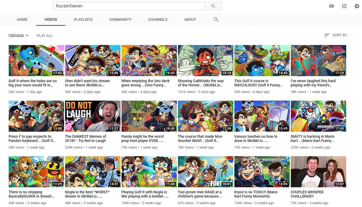The height and width of the screenshot is (207, 362).
Task: Open the 17:45 Mario Kart SMii7Y thumbnail
Action: tap(318, 116)
